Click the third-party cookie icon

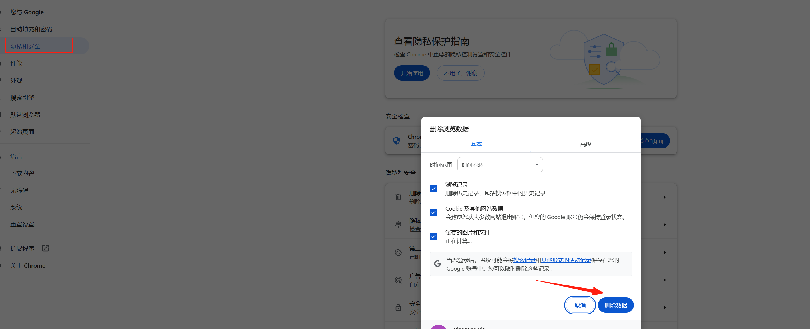(398, 252)
